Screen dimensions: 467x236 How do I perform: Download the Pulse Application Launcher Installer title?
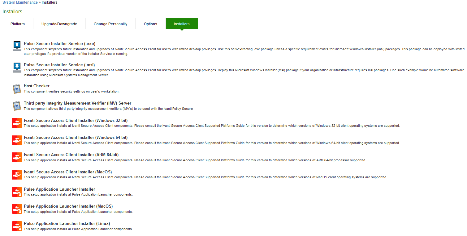point(59,189)
